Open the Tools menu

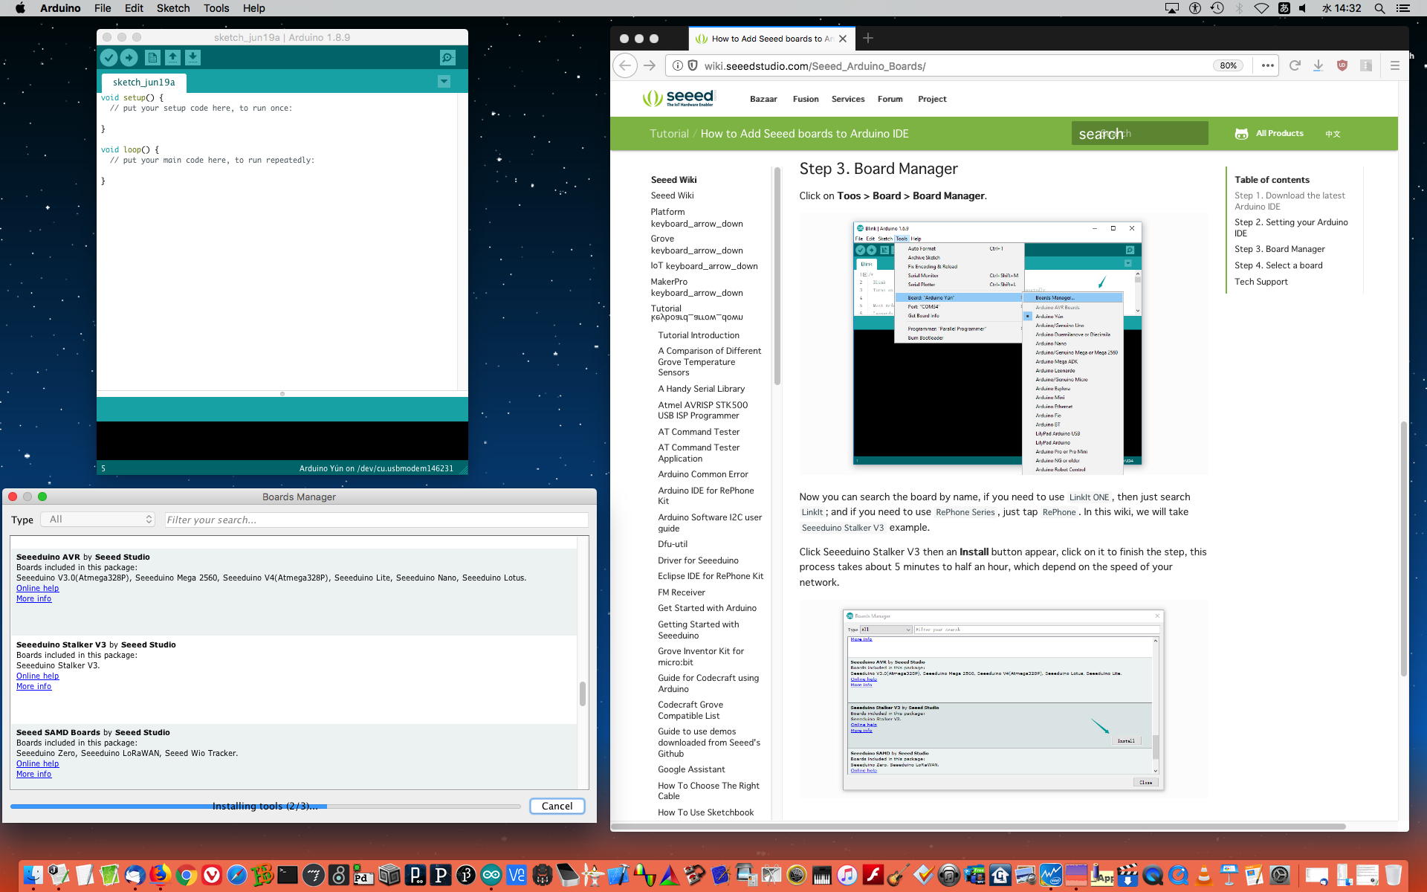(x=216, y=8)
